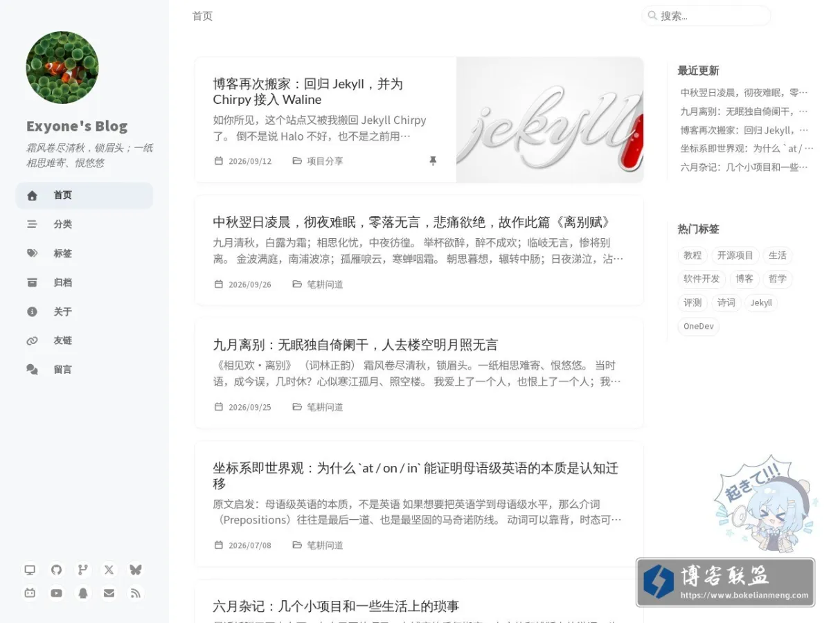
Task: Open the GitHub profile icon
Action: click(56, 570)
